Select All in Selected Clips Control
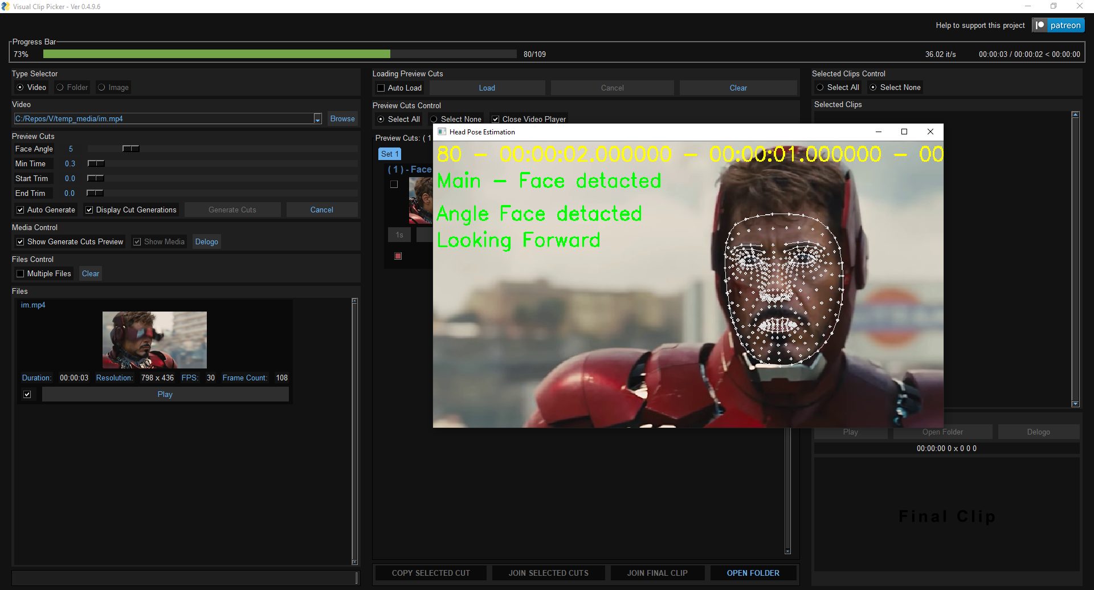Image resolution: width=1094 pixels, height=590 pixels. (820, 87)
